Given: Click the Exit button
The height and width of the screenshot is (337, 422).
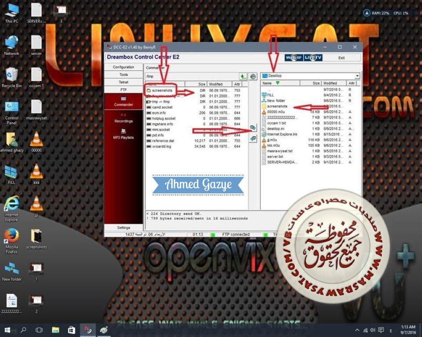Looking at the screenshot, I should click(342, 58).
